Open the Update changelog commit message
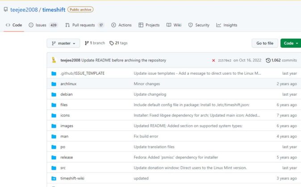The width and height of the screenshot is (301, 187). [150, 94]
